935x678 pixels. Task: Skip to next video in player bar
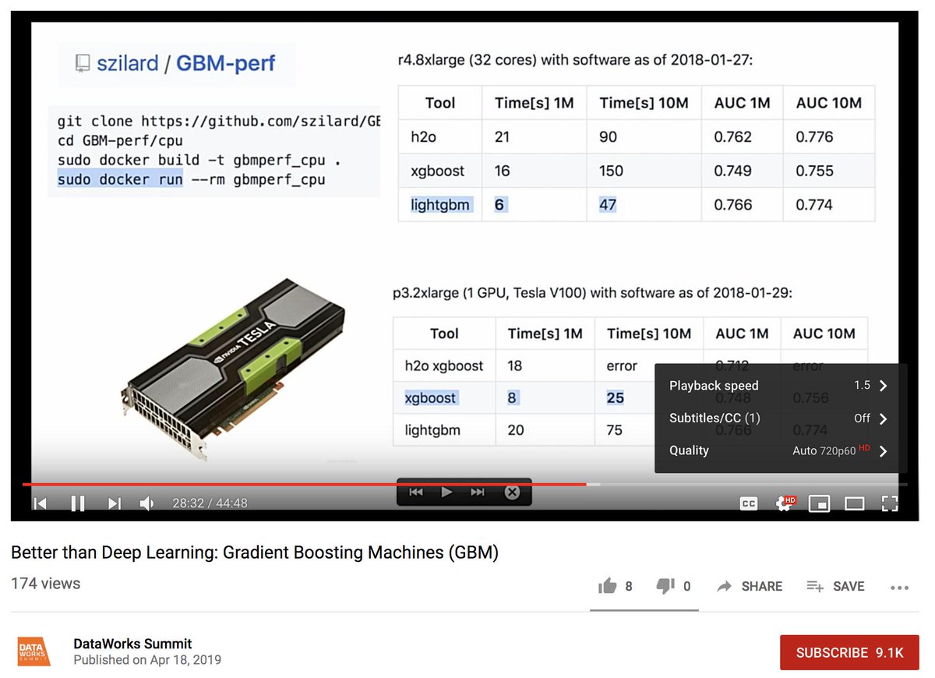[x=115, y=503]
